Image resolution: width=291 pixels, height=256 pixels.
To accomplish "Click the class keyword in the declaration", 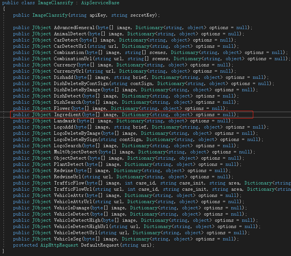I will pyautogui.click(x=28, y=3).
